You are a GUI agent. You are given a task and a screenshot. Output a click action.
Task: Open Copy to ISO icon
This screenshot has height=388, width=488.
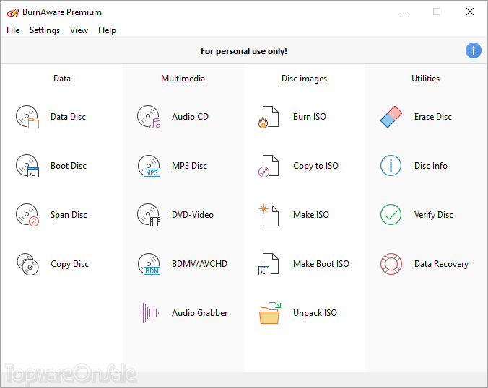click(269, 166)
